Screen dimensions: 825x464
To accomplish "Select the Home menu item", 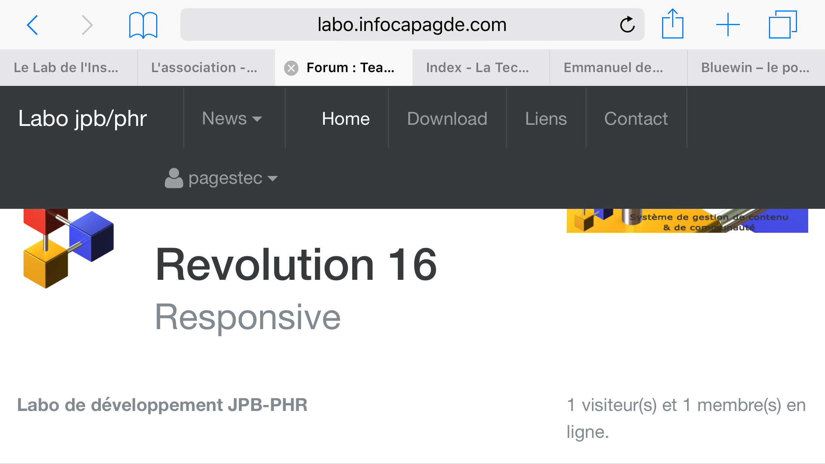I will pos(346,118).
